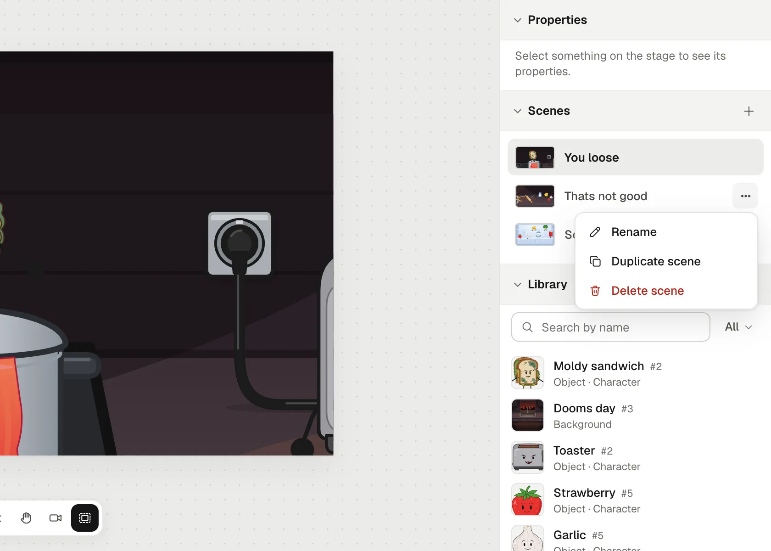Viewport: 771px width, 551px height.
Task: Click the pencil icon beside Rename
Action: [x=595, y=232]
